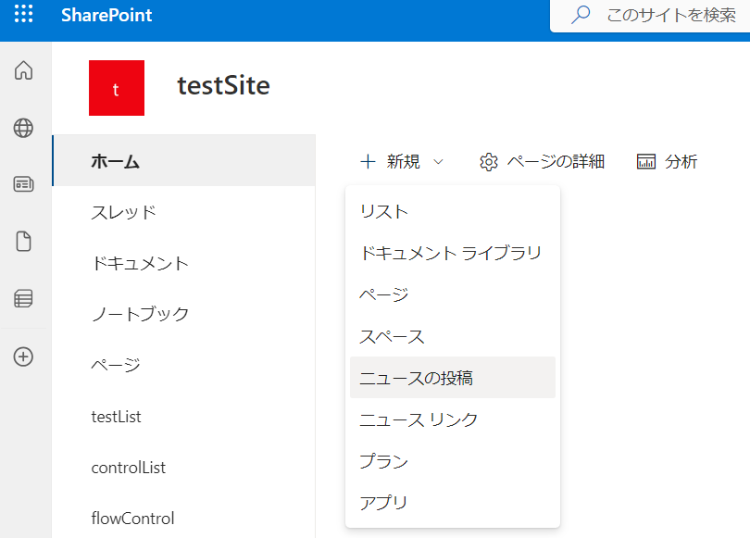Open My files document icon

[24, 242]
